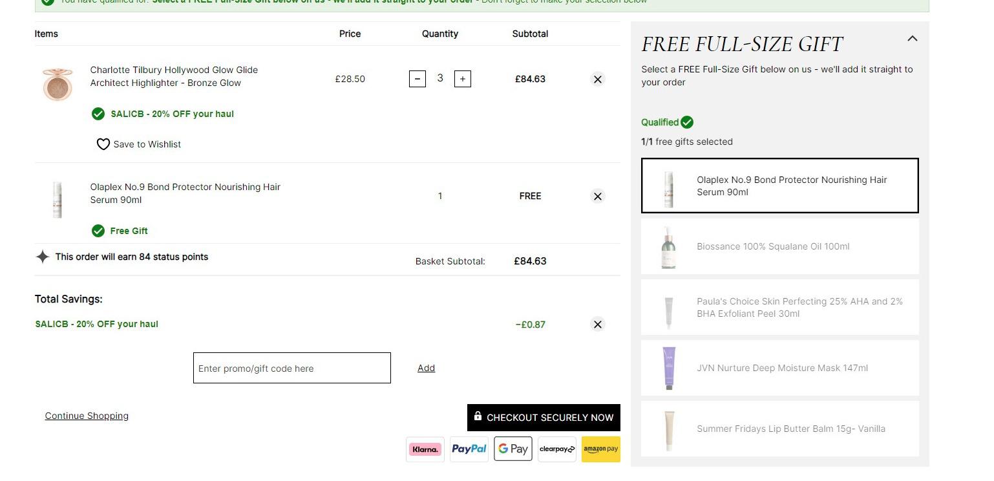Click the promo/gift code input field

click(292, 368)
